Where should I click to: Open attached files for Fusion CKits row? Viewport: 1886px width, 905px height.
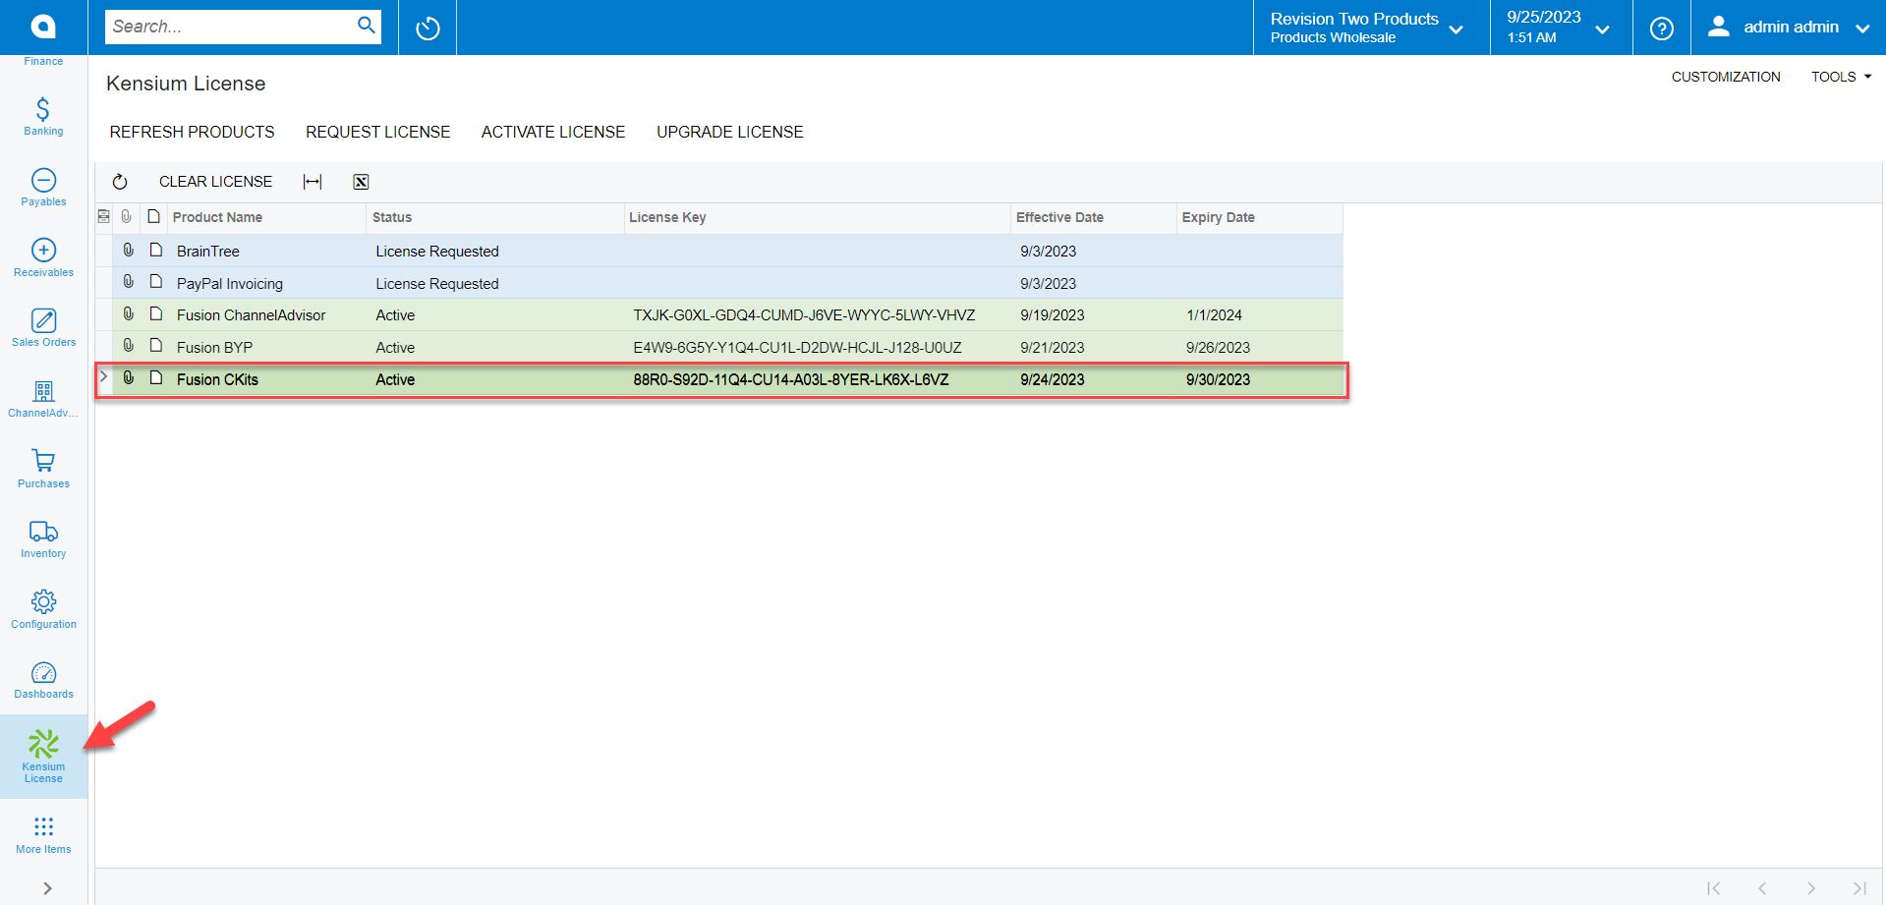128,378
